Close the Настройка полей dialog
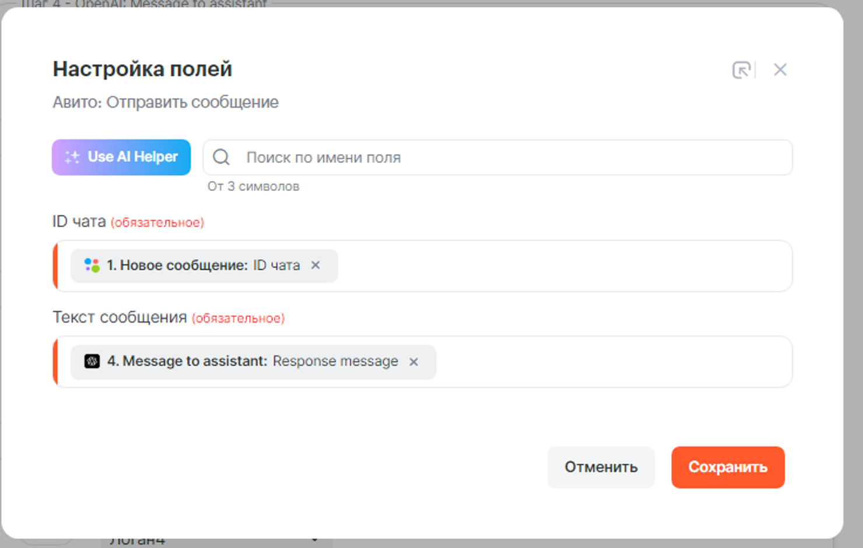The height and width of the screenshot is (548, 863). pos(780,70)
